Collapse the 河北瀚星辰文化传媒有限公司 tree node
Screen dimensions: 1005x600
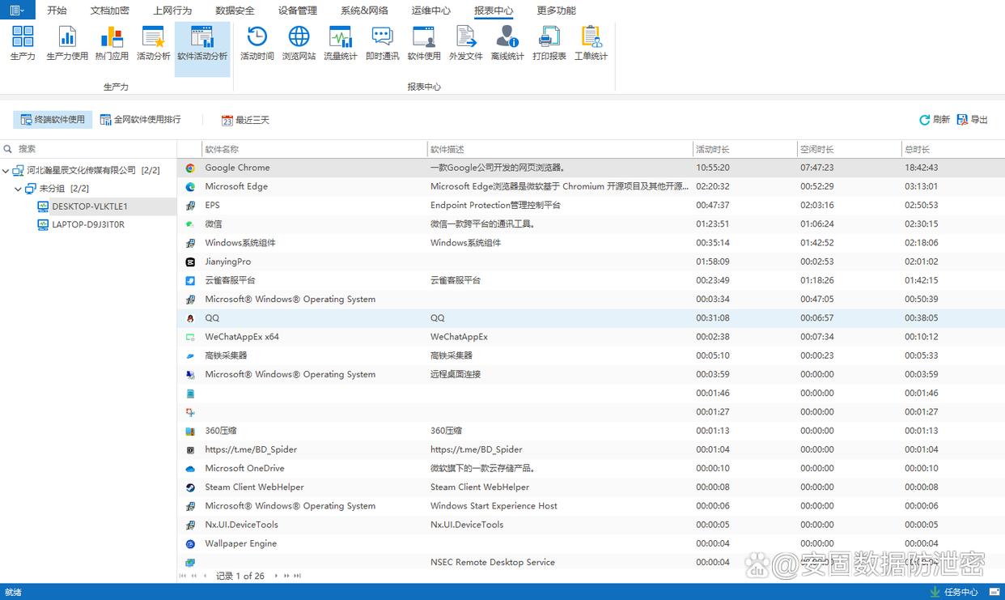coord(6,171)
